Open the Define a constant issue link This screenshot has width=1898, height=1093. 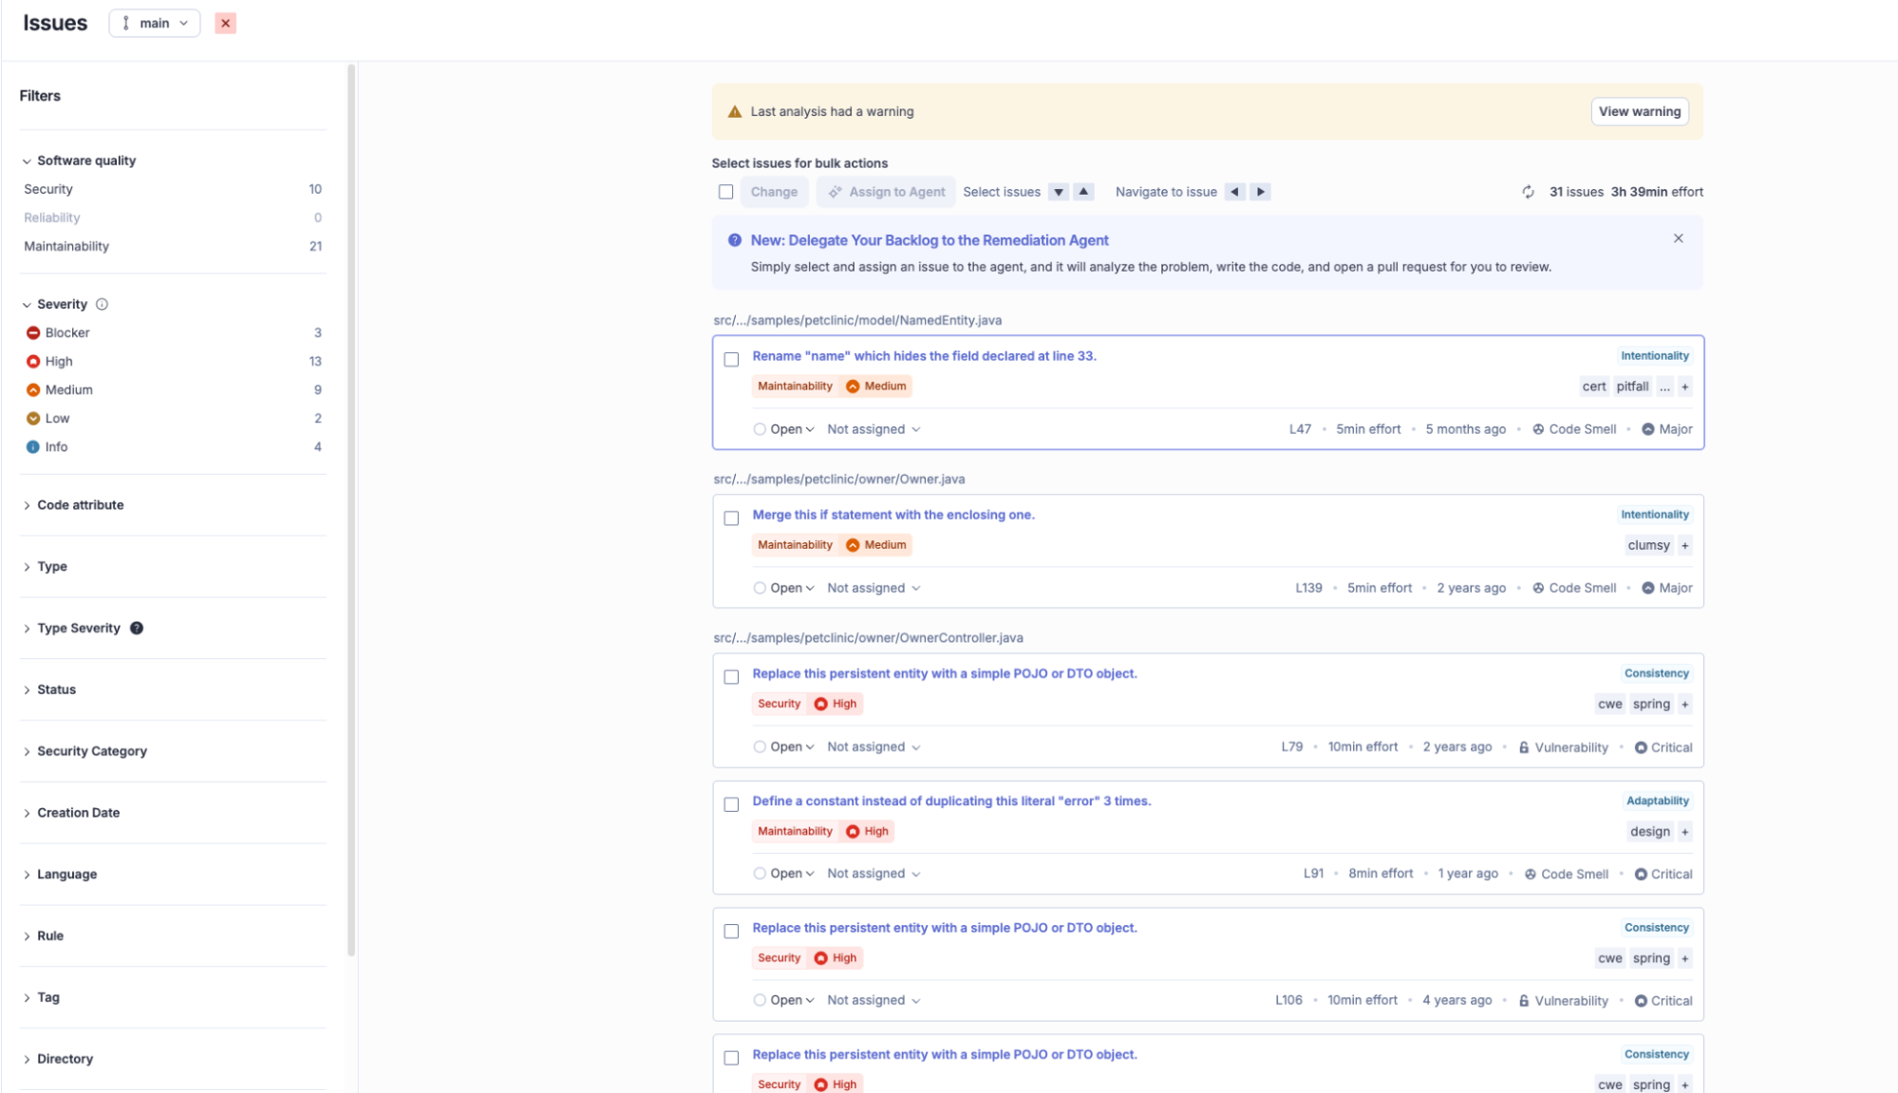click(950, 801)
